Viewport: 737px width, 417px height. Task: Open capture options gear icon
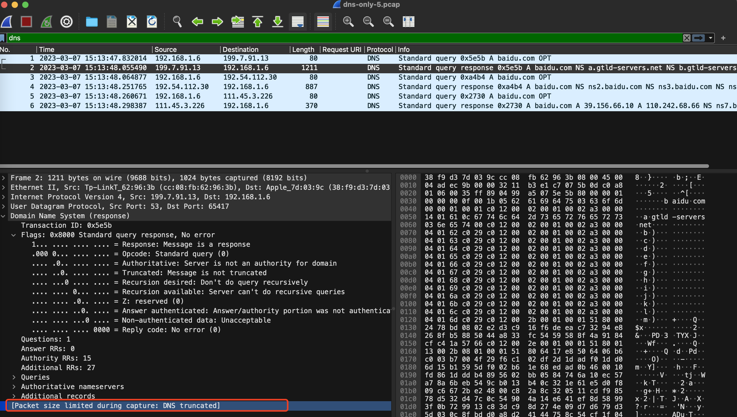coord(67,21)
